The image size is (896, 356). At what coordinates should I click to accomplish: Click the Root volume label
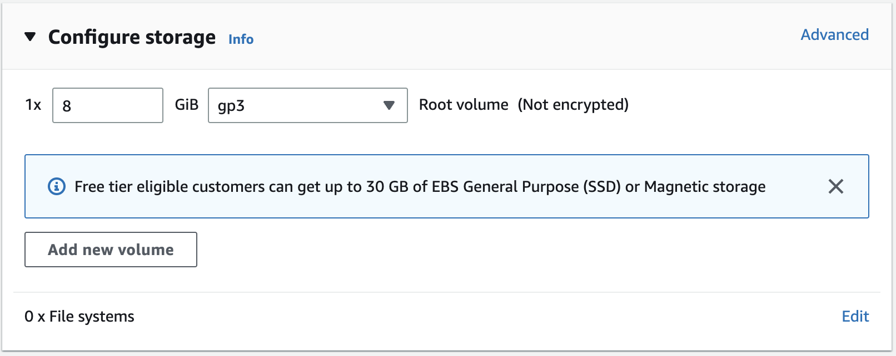pyautogui.click(x=463, y=105)
